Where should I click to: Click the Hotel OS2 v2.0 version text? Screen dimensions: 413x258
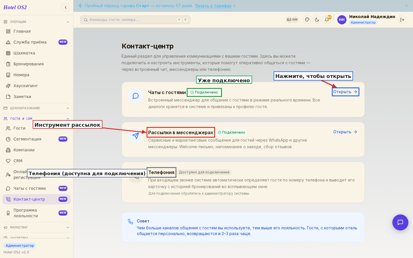(x=16, y=252)
